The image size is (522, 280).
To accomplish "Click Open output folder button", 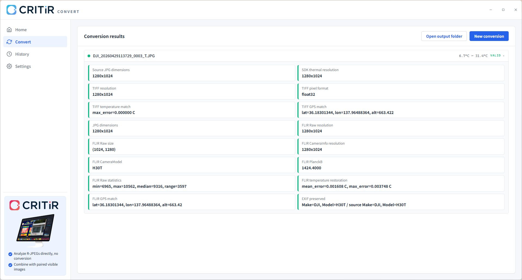I will 444,36.
